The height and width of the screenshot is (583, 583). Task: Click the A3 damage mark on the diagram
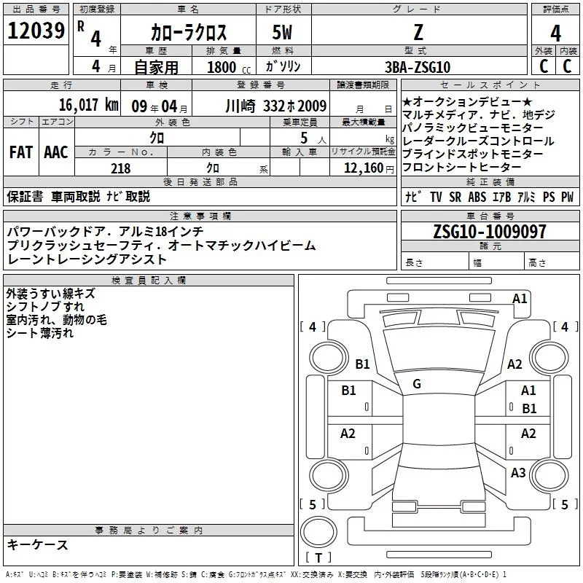coord(518,473)
